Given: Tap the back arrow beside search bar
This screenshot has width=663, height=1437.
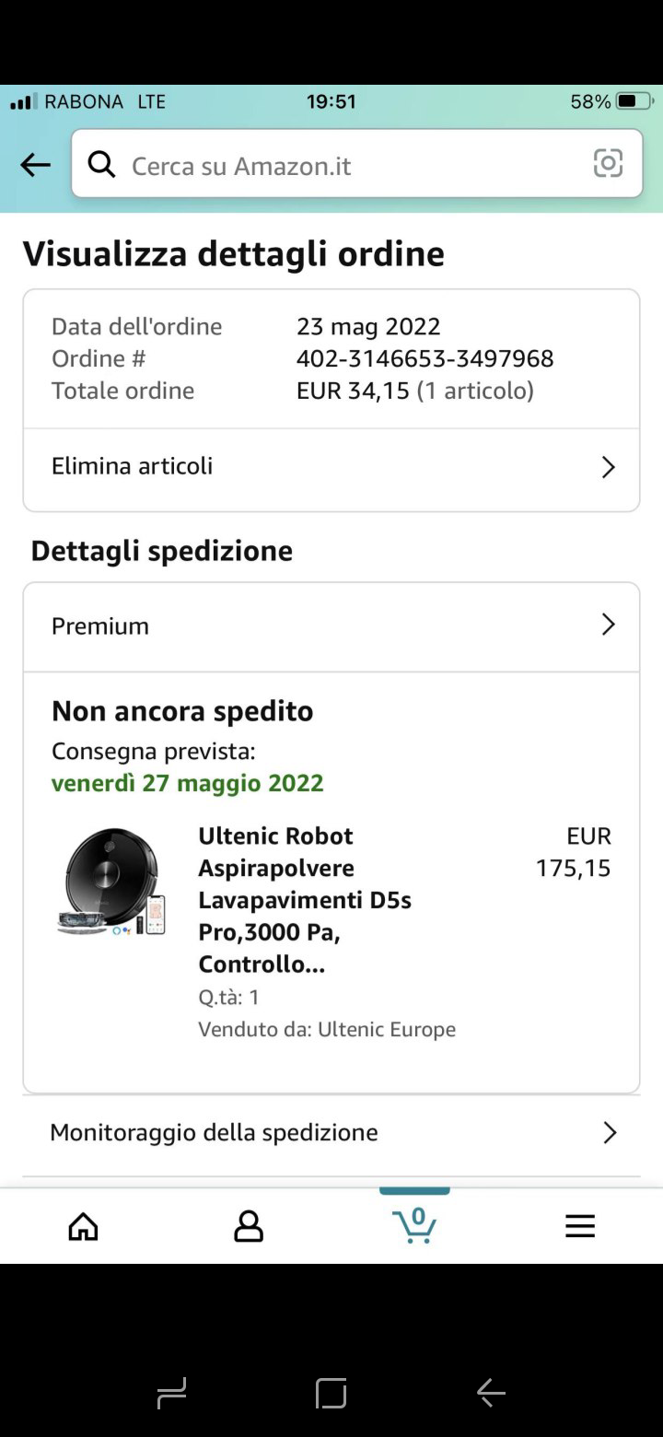Looking at the screenshot, I should click(x=35, y=166).
